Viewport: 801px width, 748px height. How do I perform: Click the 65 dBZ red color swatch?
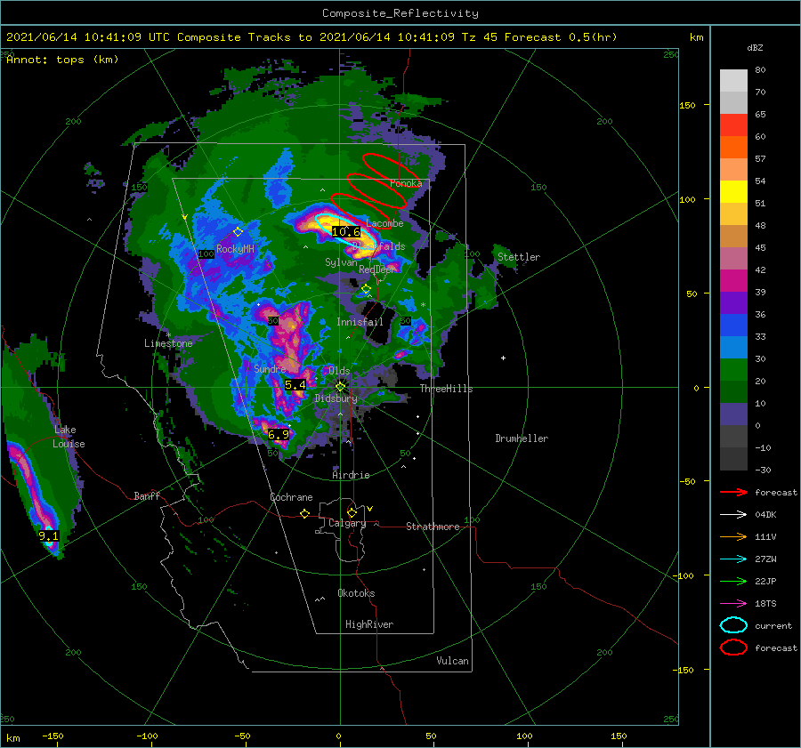pos(733,125)
